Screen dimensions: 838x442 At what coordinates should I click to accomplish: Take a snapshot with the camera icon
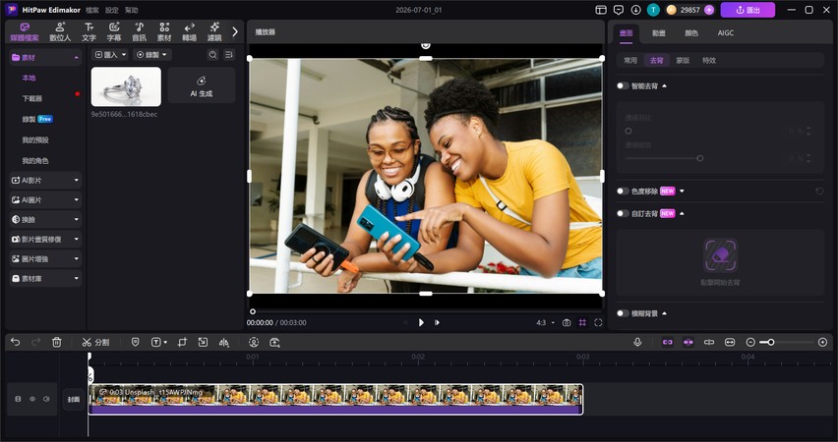[567, 322]
